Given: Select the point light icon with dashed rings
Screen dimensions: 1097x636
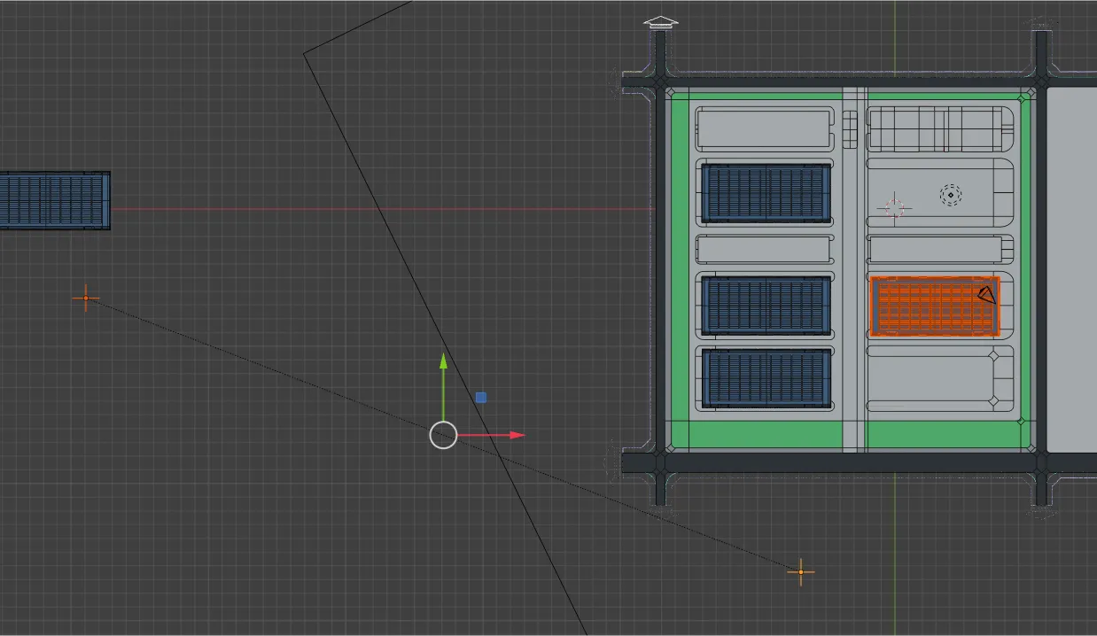Looking at the screenshot, I should (951, 195).
